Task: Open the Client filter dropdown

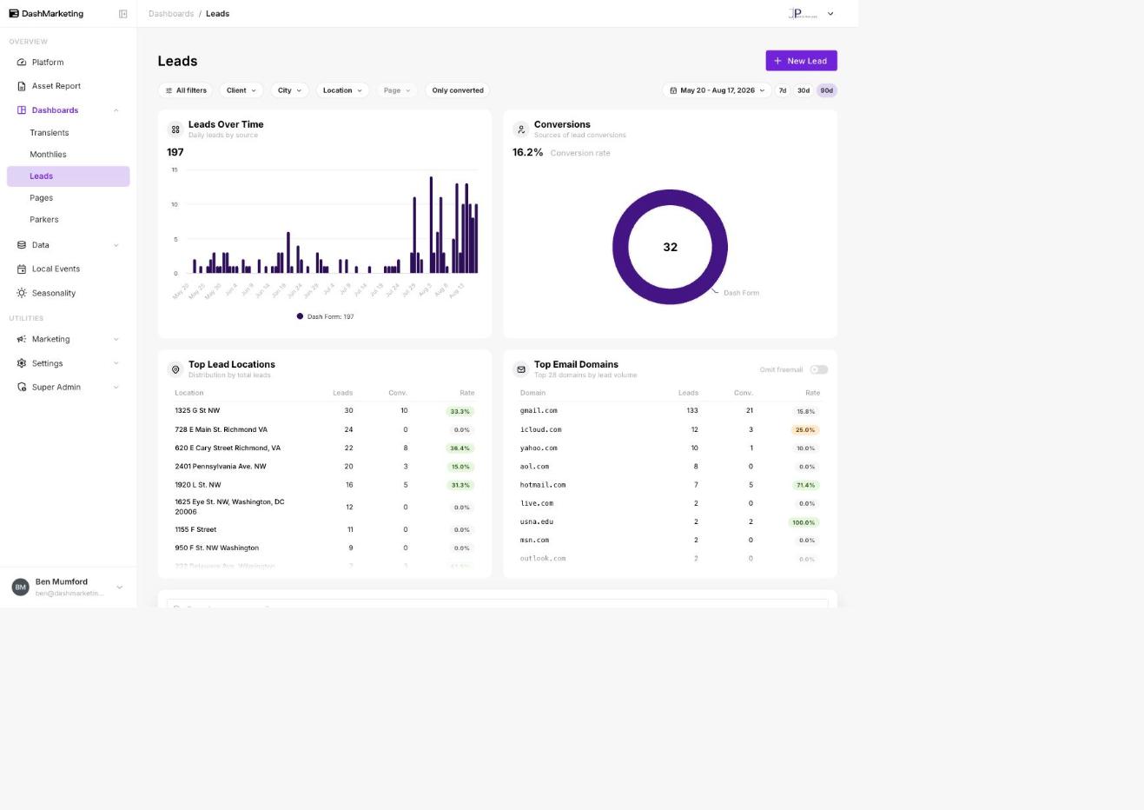Action: (x=241, y=90)
